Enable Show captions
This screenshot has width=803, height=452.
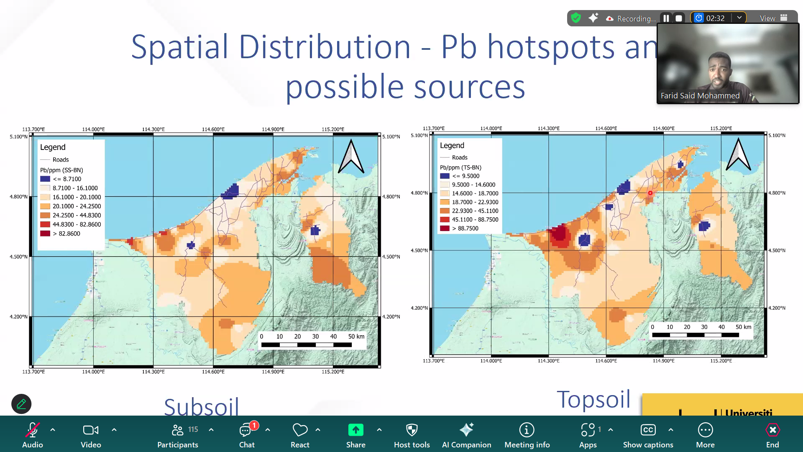click(648, 434)
